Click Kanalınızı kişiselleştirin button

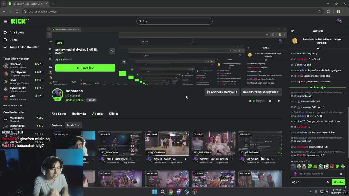point(261,92)
